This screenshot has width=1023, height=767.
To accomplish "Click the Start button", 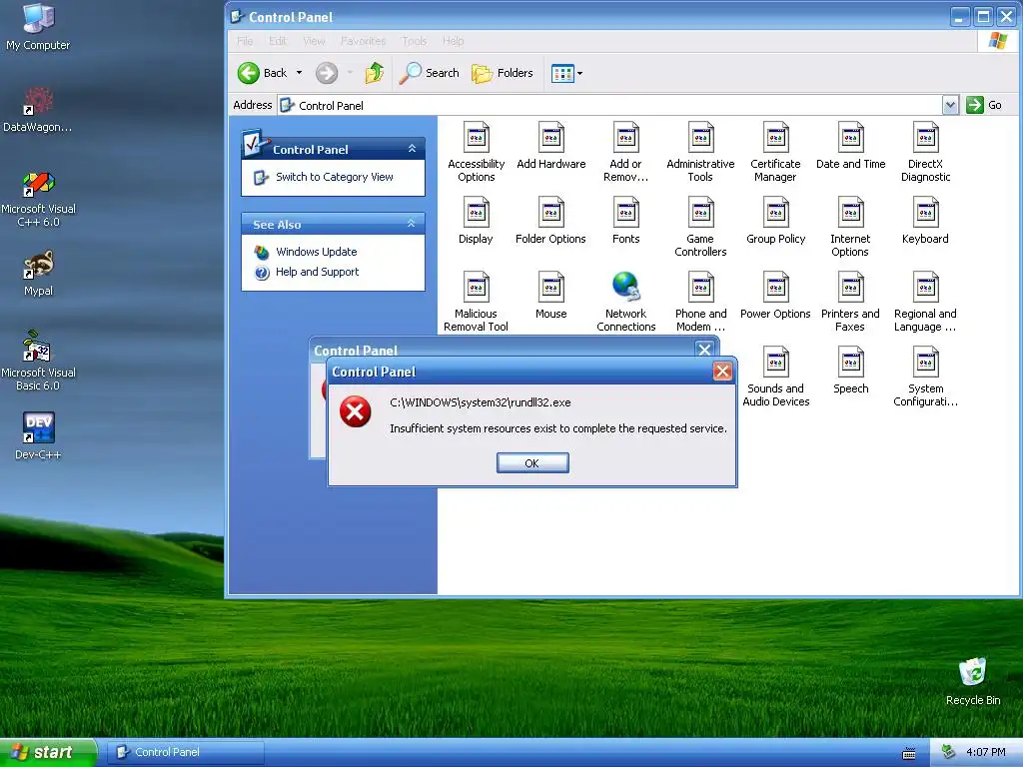I will pyautogui.click(x=47, y=752).
